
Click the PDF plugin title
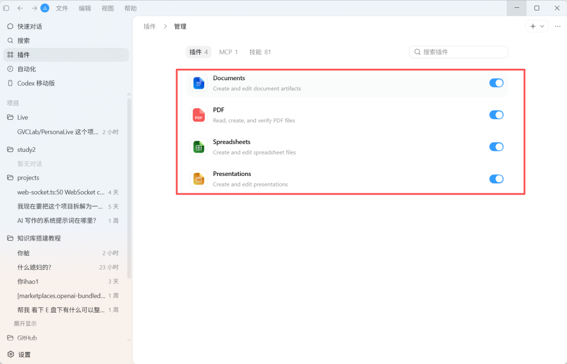point(219,110)
